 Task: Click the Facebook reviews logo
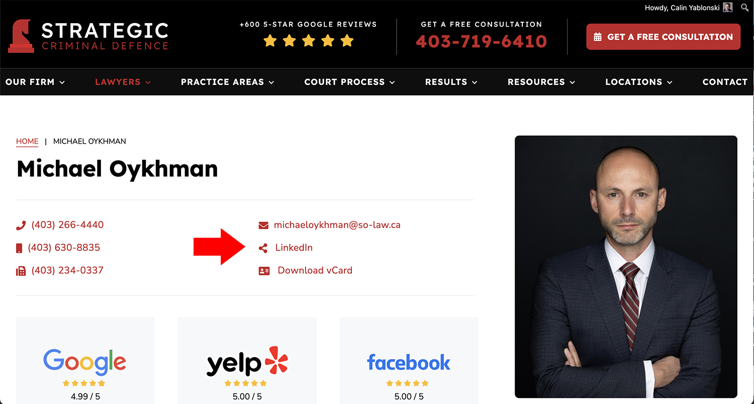(409, 362)
